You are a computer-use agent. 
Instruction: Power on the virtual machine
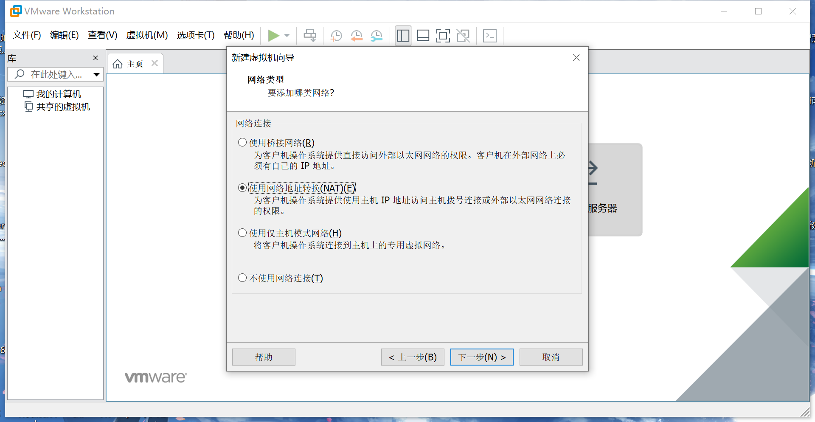coord(274,36)
